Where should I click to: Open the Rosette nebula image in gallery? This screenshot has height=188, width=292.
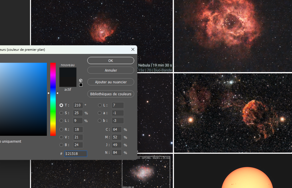pyautogui.click(x=233, y=36)
